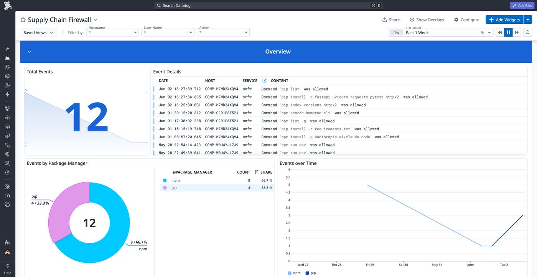Focus the Search Datadog field
This screenshot has width=537, height=277.
268,5
